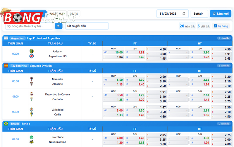This screenshot has height=147, width=234.
Task: Open the Betfair bookmaker dropdown
Action: point(199,14)
